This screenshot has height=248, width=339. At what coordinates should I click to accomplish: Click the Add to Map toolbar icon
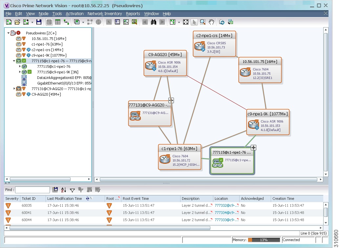26,22
